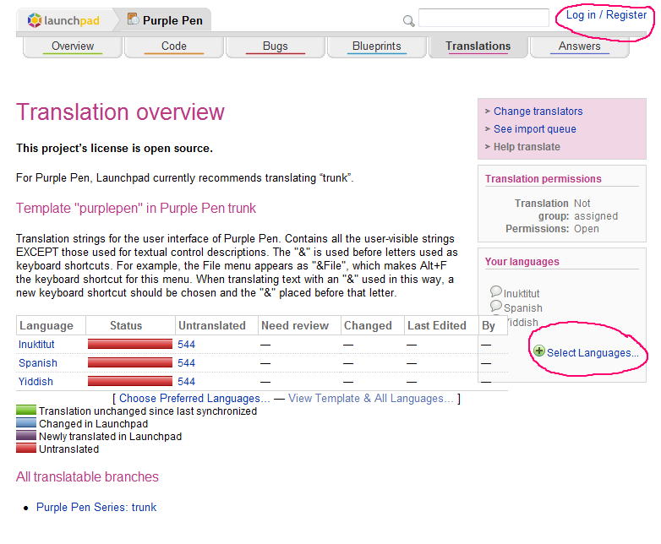Click the 544 untranslated count for Spanish
This screenshot has height=544, width=661.
pos(186,362)
